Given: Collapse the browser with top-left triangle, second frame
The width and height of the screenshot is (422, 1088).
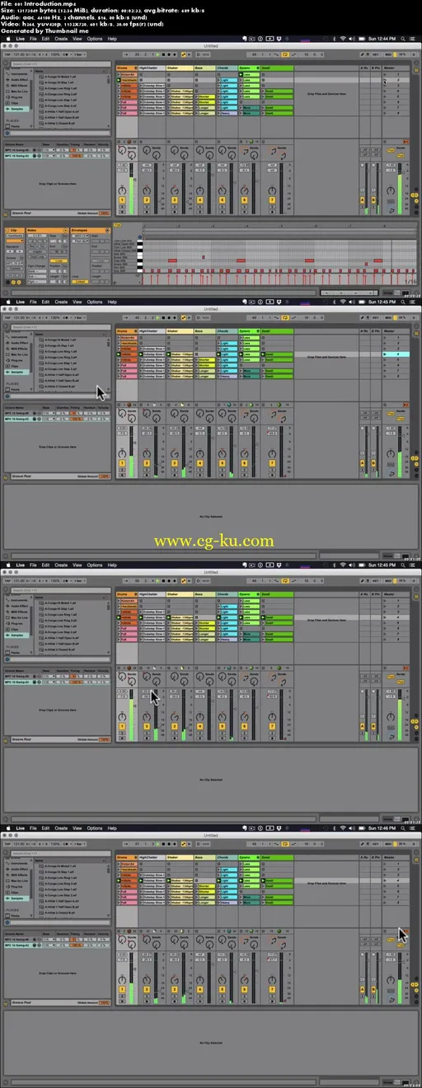Looking at the screenshot, I should click(x=5, y=326).
